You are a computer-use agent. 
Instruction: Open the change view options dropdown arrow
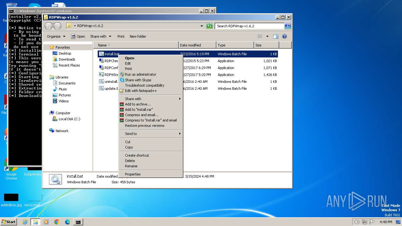(x=267, y=36)
